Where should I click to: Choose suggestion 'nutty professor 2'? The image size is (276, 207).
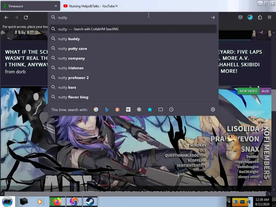point(133,78)
